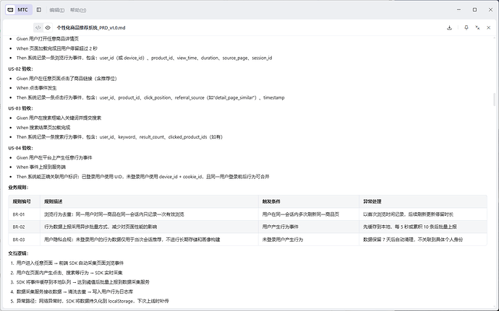499x311 pixels.
Task: Close the document preview panel
Action: [488, 27]
